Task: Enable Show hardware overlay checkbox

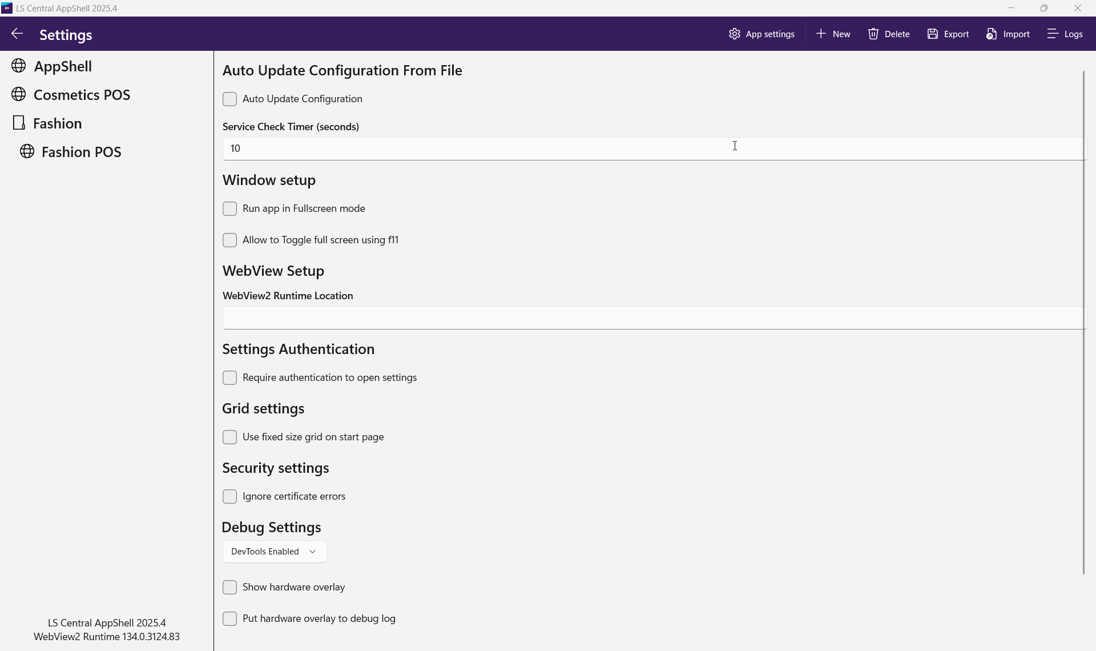Action: click(229, 587)
